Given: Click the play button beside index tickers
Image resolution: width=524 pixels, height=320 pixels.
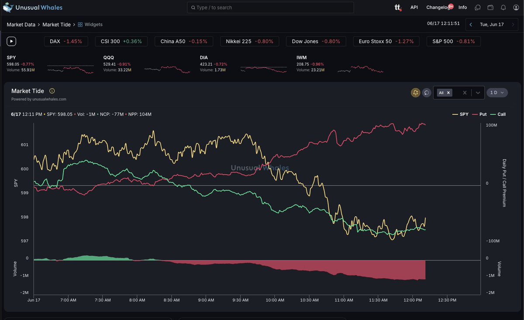Looking at the screenshot, I should [12, 41].
